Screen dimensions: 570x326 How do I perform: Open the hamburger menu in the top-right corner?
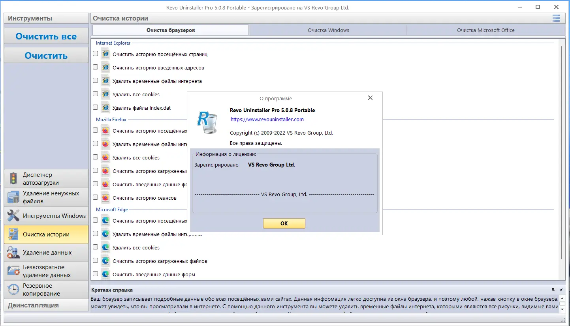coord(556,18)
